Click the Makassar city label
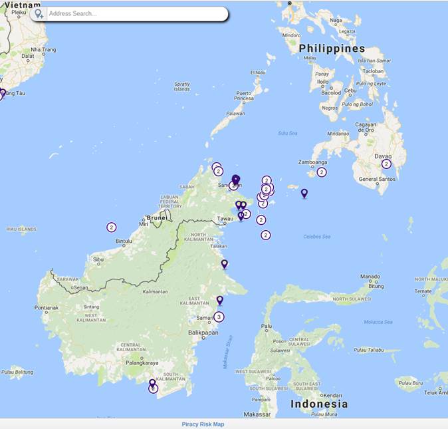 tap(257, 414)
